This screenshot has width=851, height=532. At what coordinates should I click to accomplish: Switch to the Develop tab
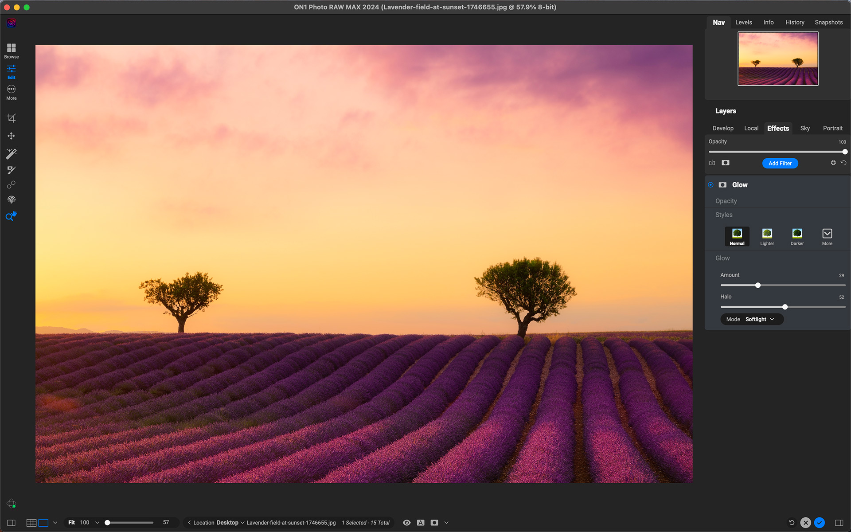723,128
